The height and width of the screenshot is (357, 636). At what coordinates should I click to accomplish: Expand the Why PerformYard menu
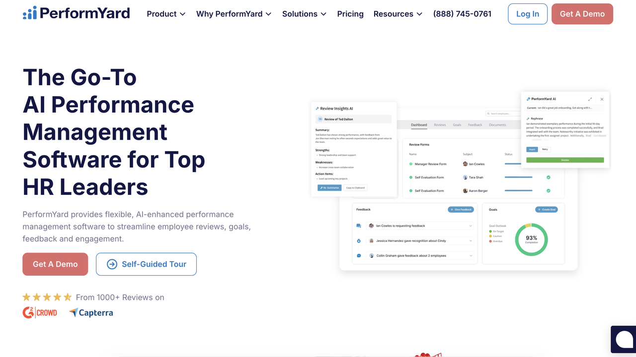[234, 14]
